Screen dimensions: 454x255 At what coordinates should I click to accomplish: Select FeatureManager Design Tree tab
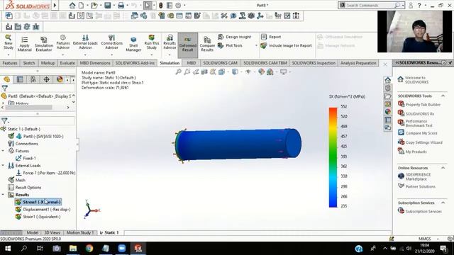[x=6, y=79]
